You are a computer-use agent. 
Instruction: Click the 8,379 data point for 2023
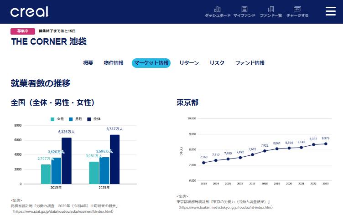pyautogui.click(x=326, y=144)
